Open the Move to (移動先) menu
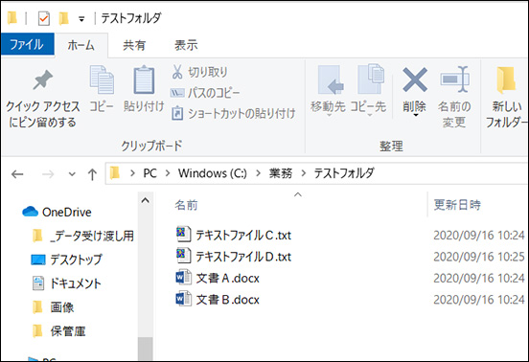The height and width of the screenshot is (362, 529). pos(328,91)
